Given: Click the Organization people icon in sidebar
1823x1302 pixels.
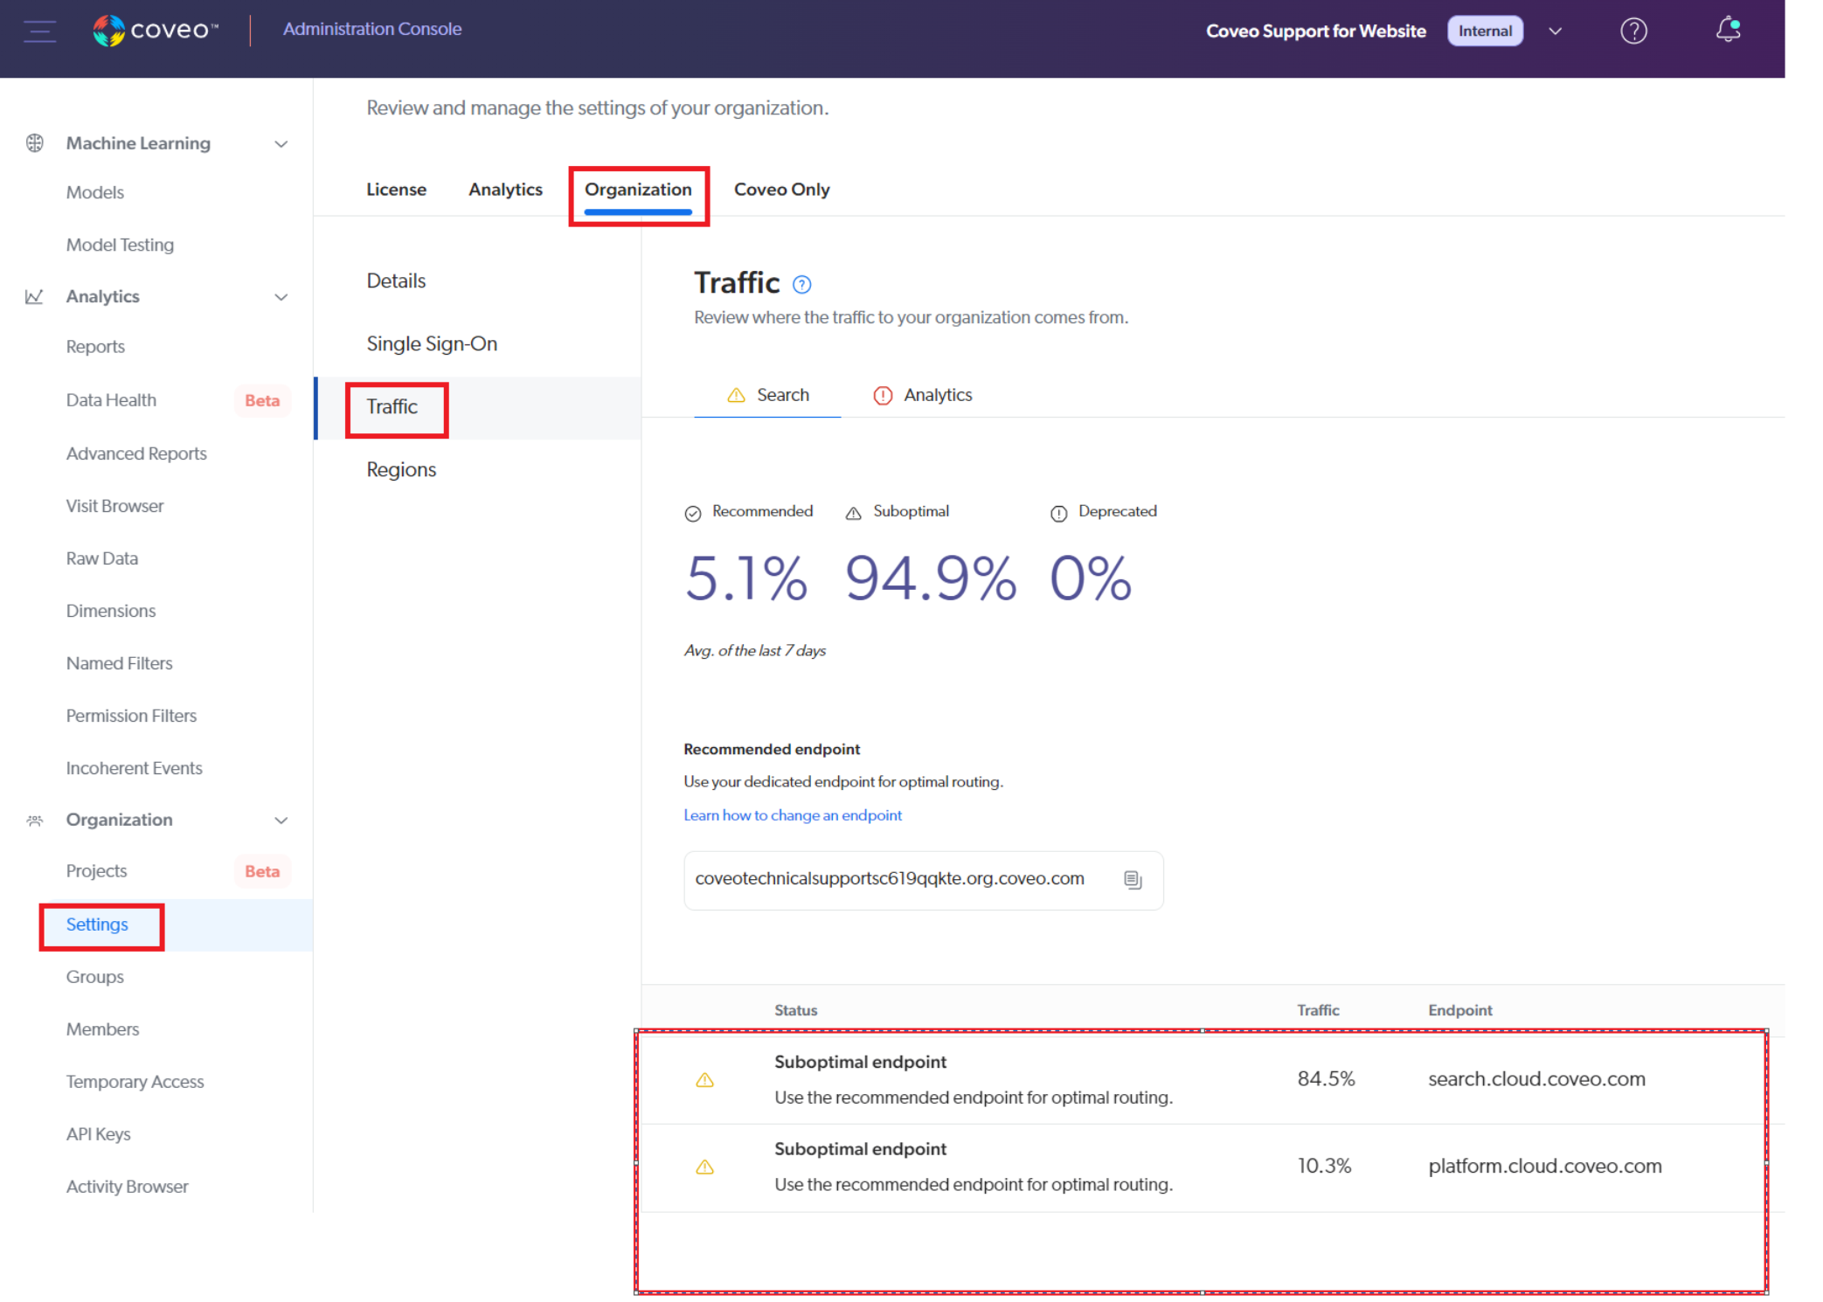Looking at the screenshot, I should [x=35, y=820].
